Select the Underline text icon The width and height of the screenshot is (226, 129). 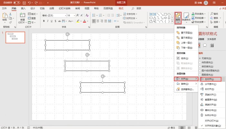51,21
